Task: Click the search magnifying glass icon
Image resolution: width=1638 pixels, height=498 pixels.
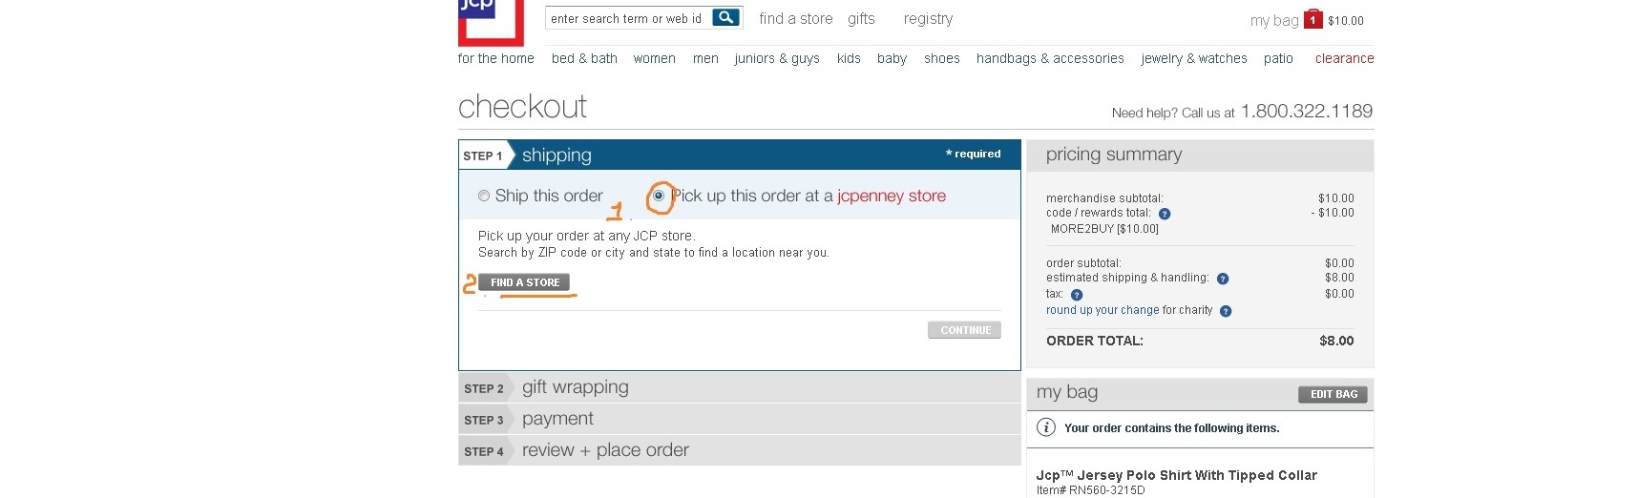Action: click(726, 18)
